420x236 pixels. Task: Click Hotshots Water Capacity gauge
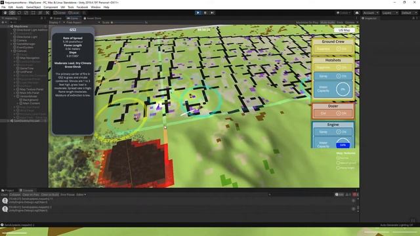tap(343, 89)
